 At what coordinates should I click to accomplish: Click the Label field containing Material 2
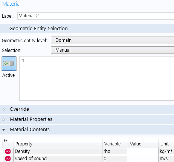(x=96, y=16)
